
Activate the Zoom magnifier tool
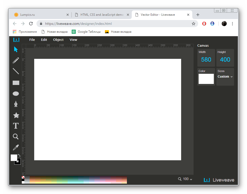point(16,136)
